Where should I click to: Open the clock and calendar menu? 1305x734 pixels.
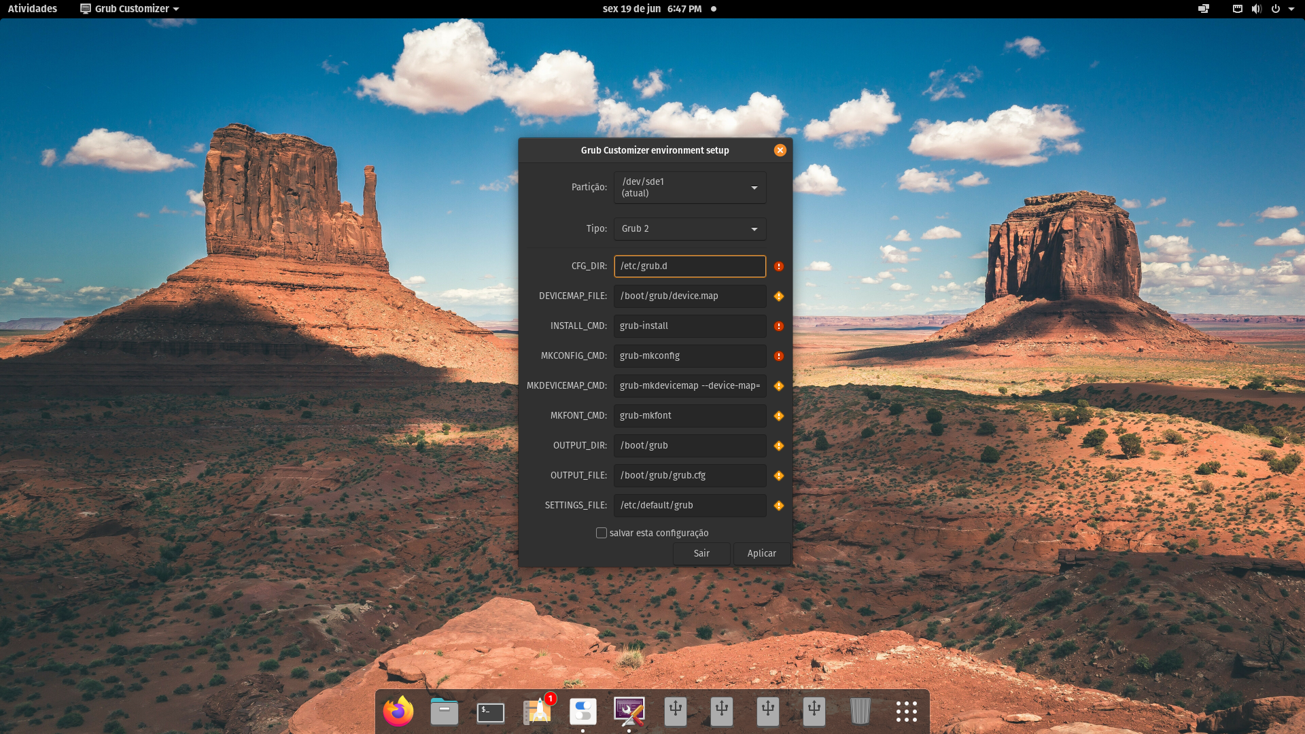tap(652, 9)
